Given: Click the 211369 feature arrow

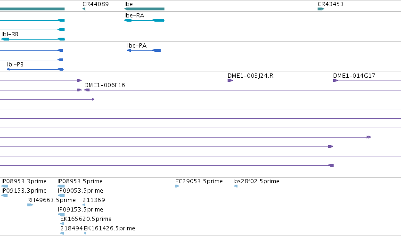Looking at the screenshot, I should click(84, 205).
